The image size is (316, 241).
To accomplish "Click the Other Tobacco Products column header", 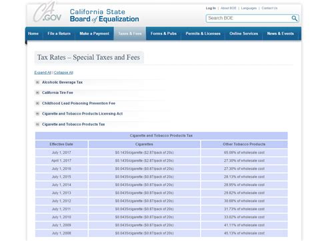I will tap(244, 144).
